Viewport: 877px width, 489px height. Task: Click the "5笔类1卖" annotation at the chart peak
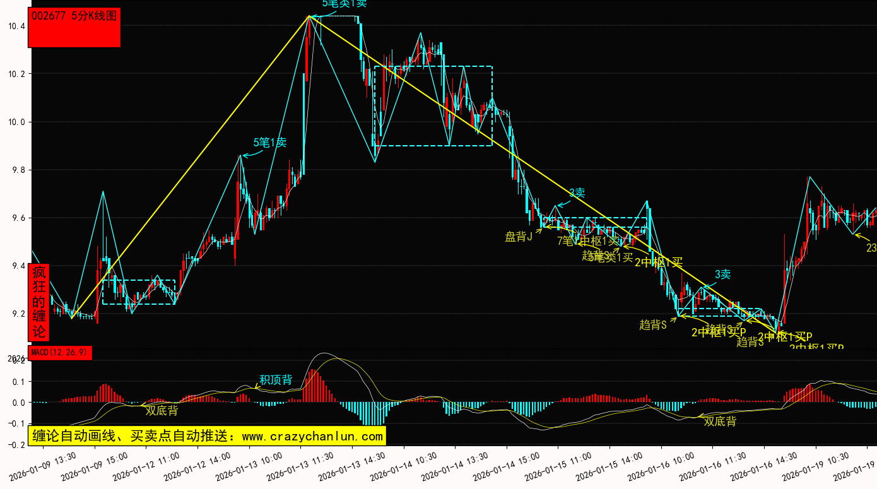[x=344, y=4]
